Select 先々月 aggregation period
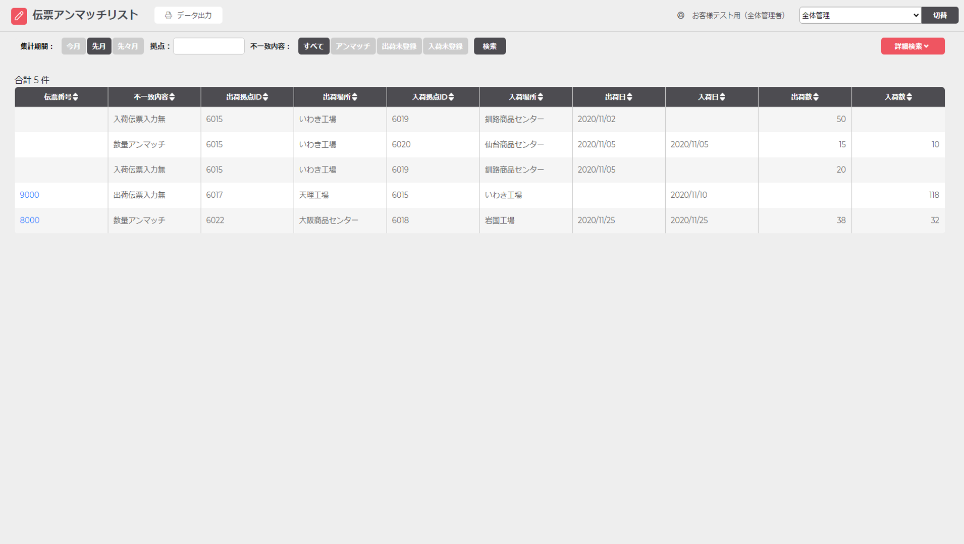This screenshot has width=964, height=544. pyautogui.click(x=128, y=46)
